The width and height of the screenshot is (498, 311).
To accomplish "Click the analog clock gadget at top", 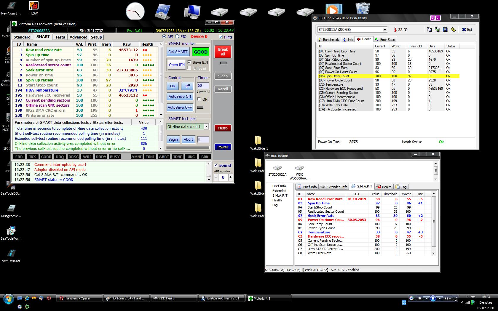I will point(135,11).
